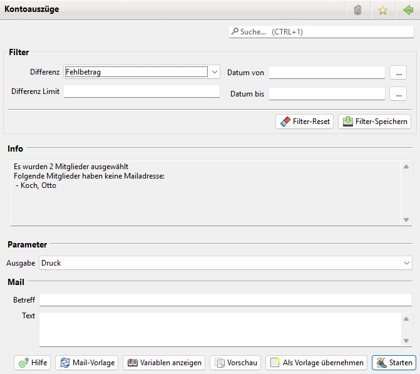Screen dimensions: 420x374
Task: Click the green back arrow icon
Action: (408, 10)
